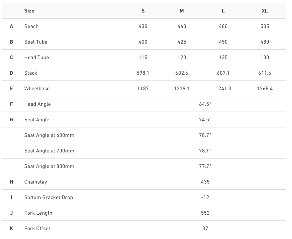Click the Seat Angle 74.5° value
The height and width of the screenshot is (239, 292).
tap(205, 120)
